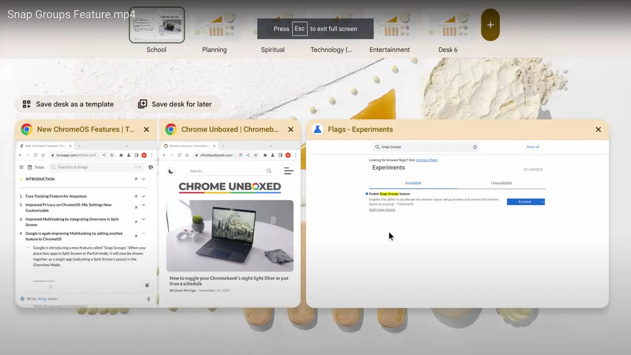This screenshot has height=355, width=631.
Task: Expand the INTRODUCTION chevron
Action: [144, 179]
